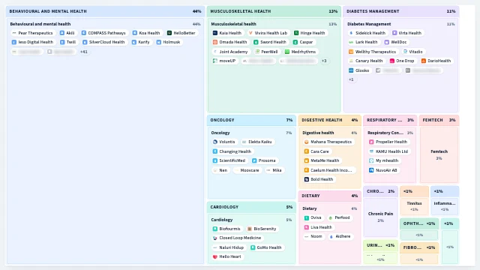The width and height of the screenshot is (480, 270).
Task: Click the Hello Heart red heart icon
Action: (x=215, y=256)
